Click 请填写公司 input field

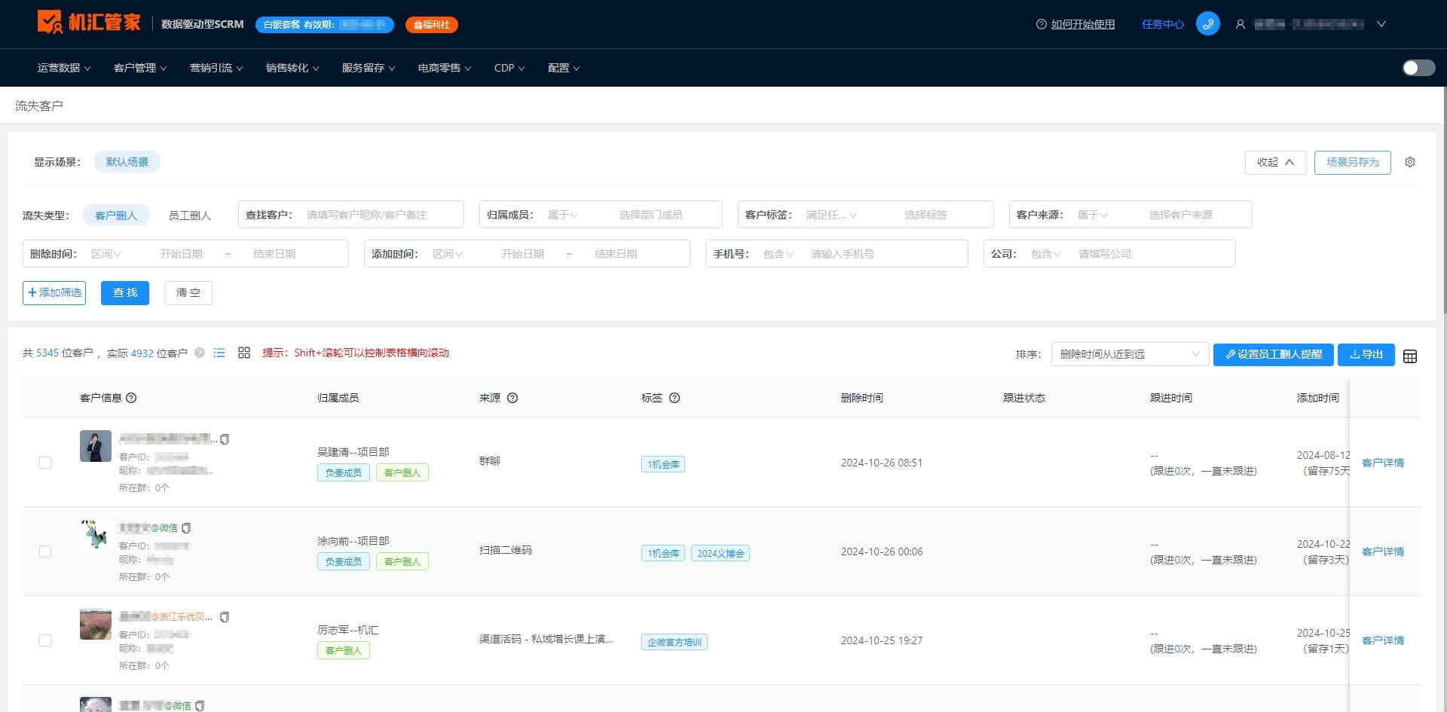pyautogui.click(x=1153, y=254)
